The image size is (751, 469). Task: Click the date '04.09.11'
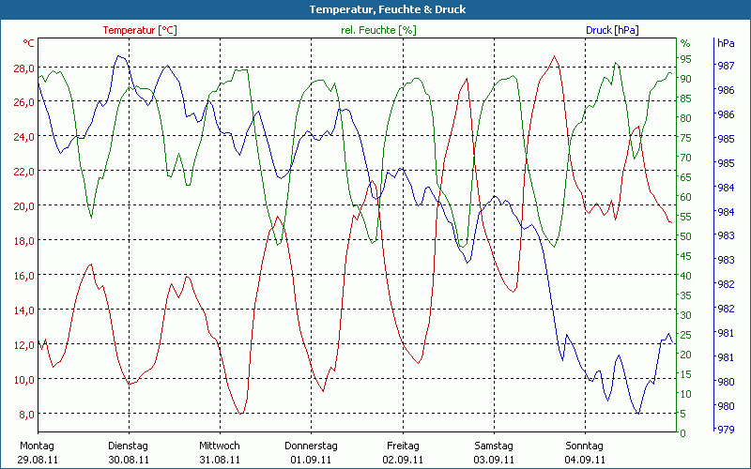585,460
